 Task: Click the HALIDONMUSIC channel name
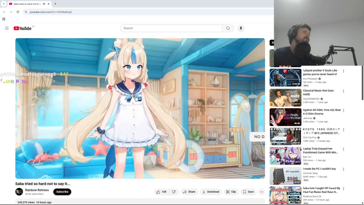click(311, 99)
